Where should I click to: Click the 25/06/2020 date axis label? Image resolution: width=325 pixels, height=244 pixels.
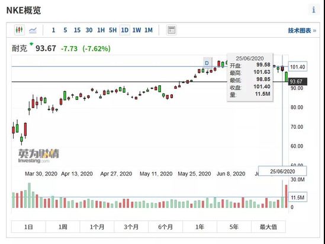click(x=282, y=171)
